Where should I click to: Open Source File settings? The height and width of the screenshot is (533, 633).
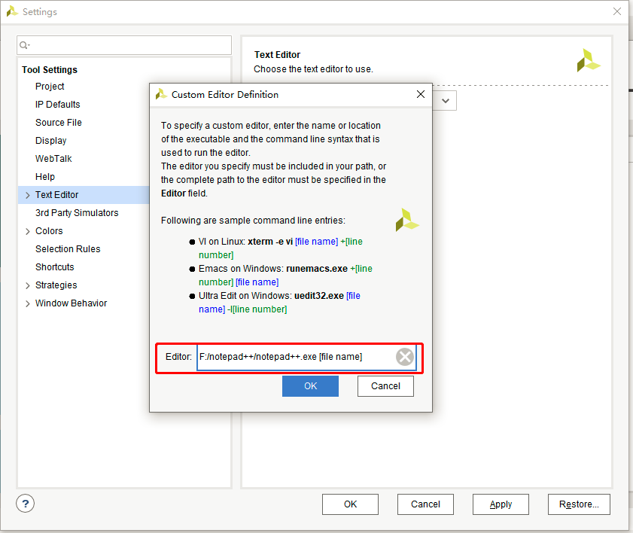(x=59, y=123)
